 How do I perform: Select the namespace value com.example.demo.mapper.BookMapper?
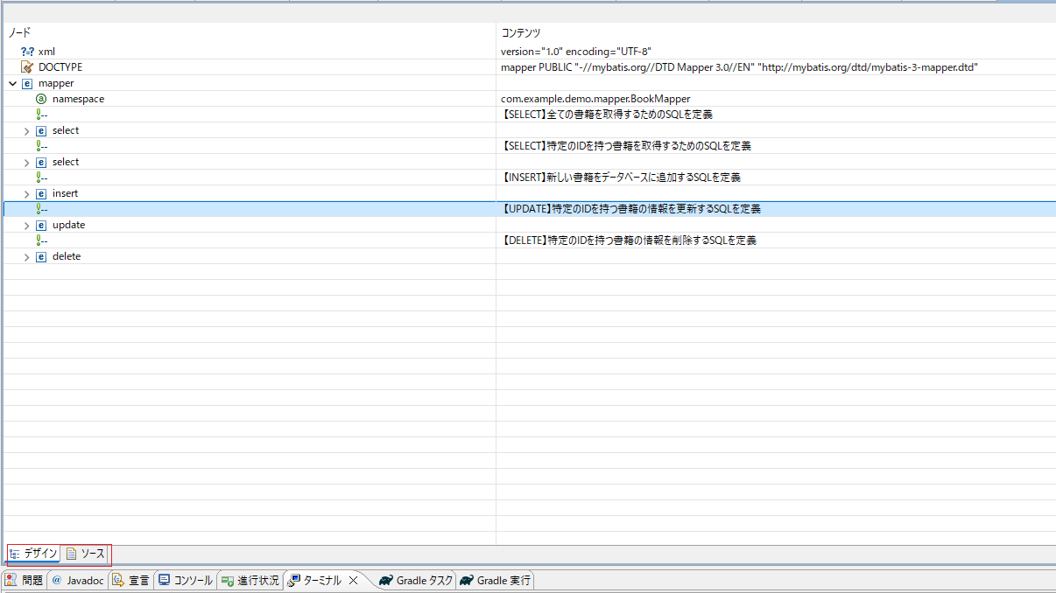pyautogui.click(x=595, y=99)
